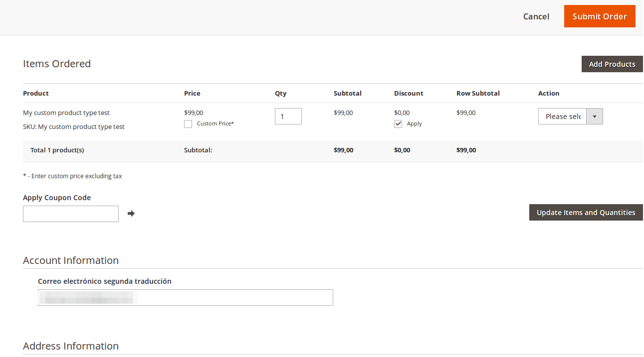Click the Address Information heading

click(x=70, y=346)
